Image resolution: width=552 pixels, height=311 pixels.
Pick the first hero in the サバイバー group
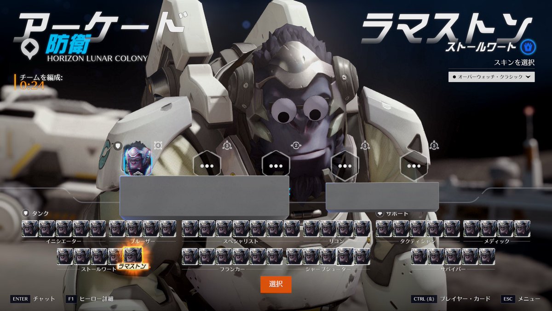[x=420, y=256]
